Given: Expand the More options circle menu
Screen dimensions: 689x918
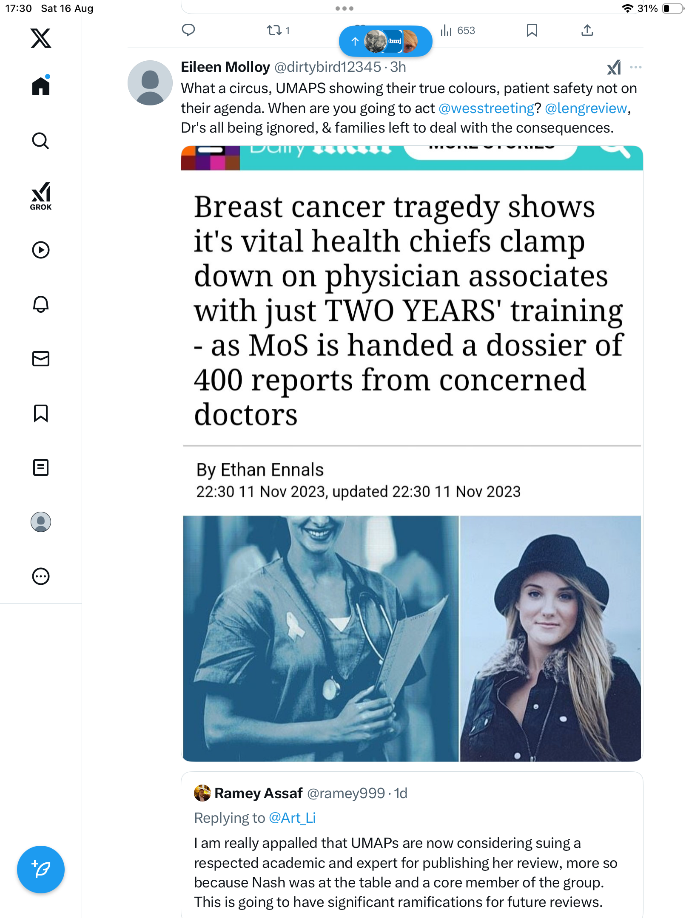Looking at the screenshot, I should pyautogui.click(x=41, y=576).
